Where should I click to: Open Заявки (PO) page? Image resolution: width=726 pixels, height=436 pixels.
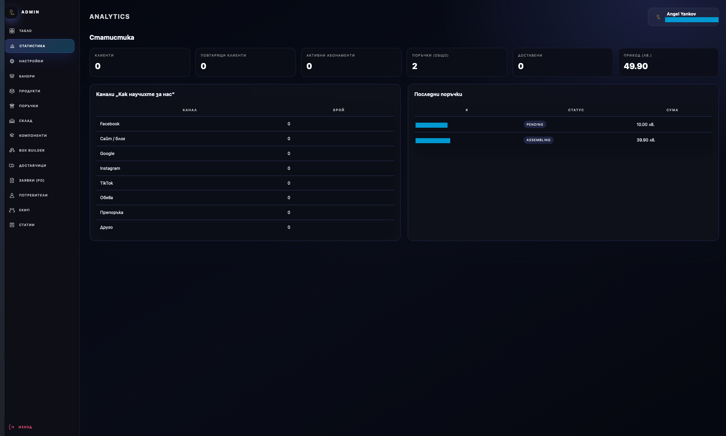click(x=31, y=180)
